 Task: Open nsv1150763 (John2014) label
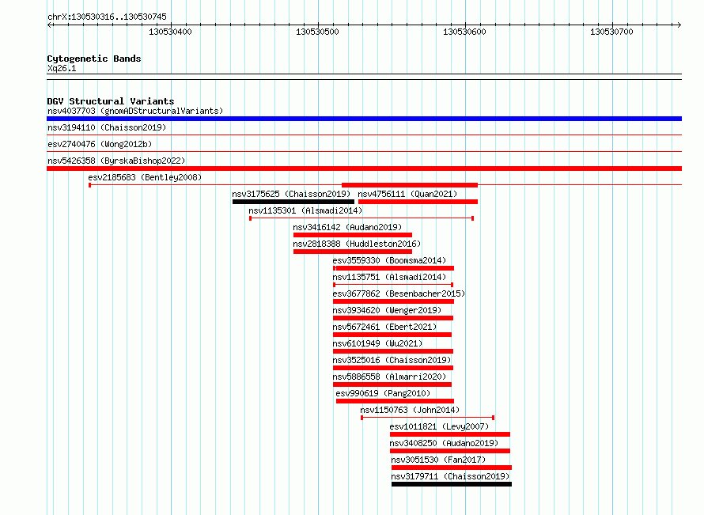pyautogui.click(x=410, y=410)
